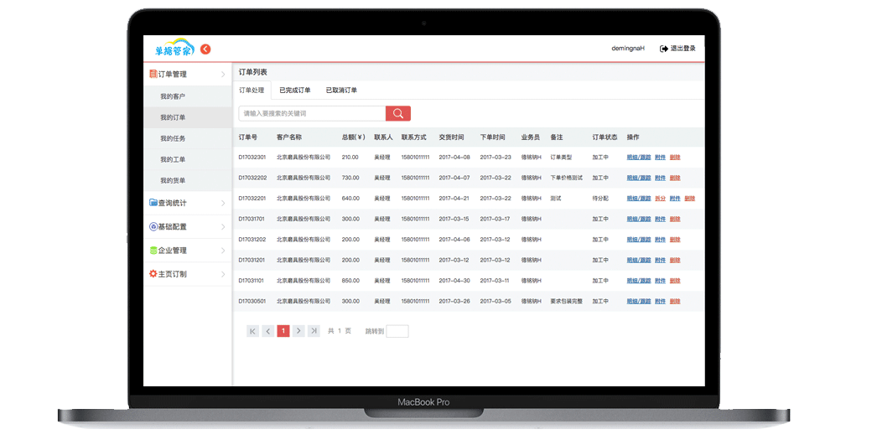The image size is (877, 445).
Task: Click the 交货时间 column header
Action: tap(451, 137)
